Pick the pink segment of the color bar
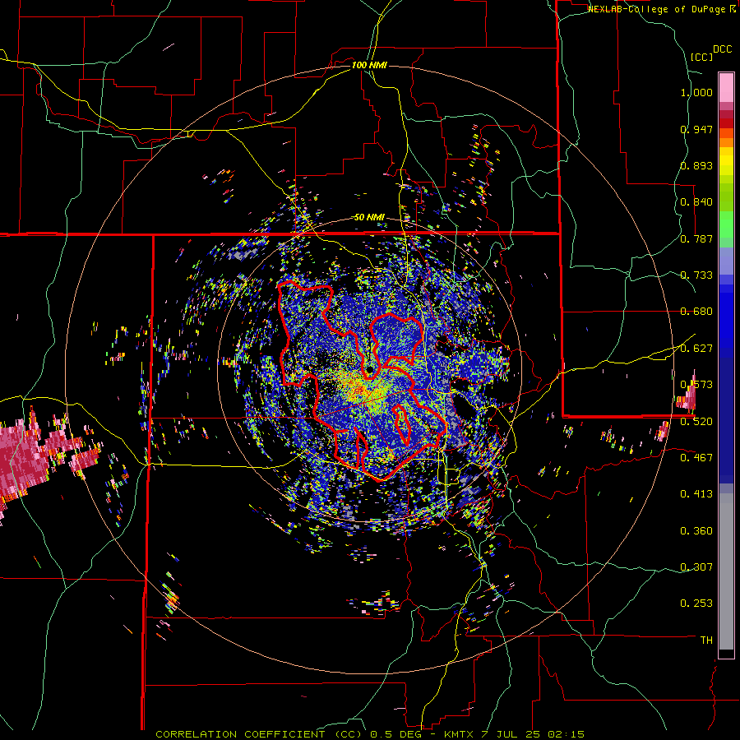Viewport: 740px width, 740px height. pyautogui.click(x=726, y=87)
